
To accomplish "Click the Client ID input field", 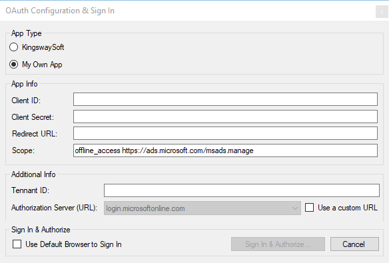I will click(x=225, y=99).
